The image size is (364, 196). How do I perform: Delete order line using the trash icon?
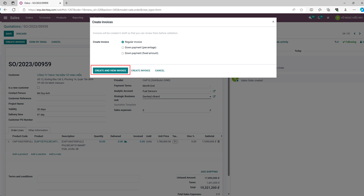218,142
